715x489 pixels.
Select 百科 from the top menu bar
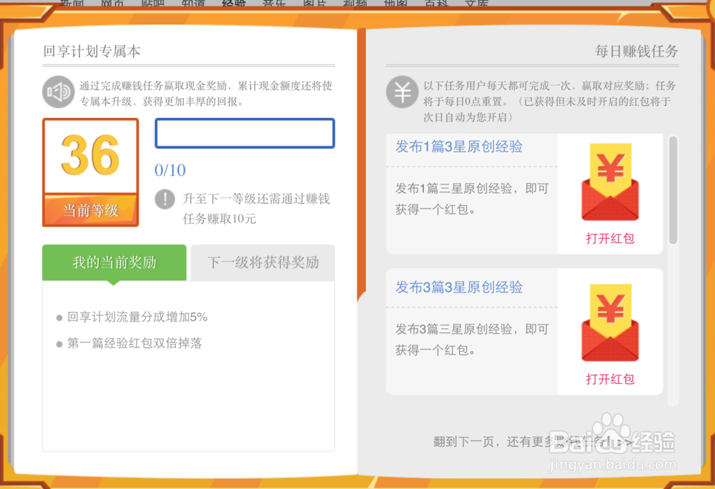point(436,4)
